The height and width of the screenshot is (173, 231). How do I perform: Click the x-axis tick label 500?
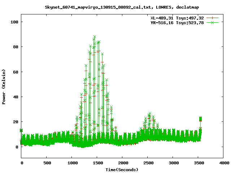(47, 163)
